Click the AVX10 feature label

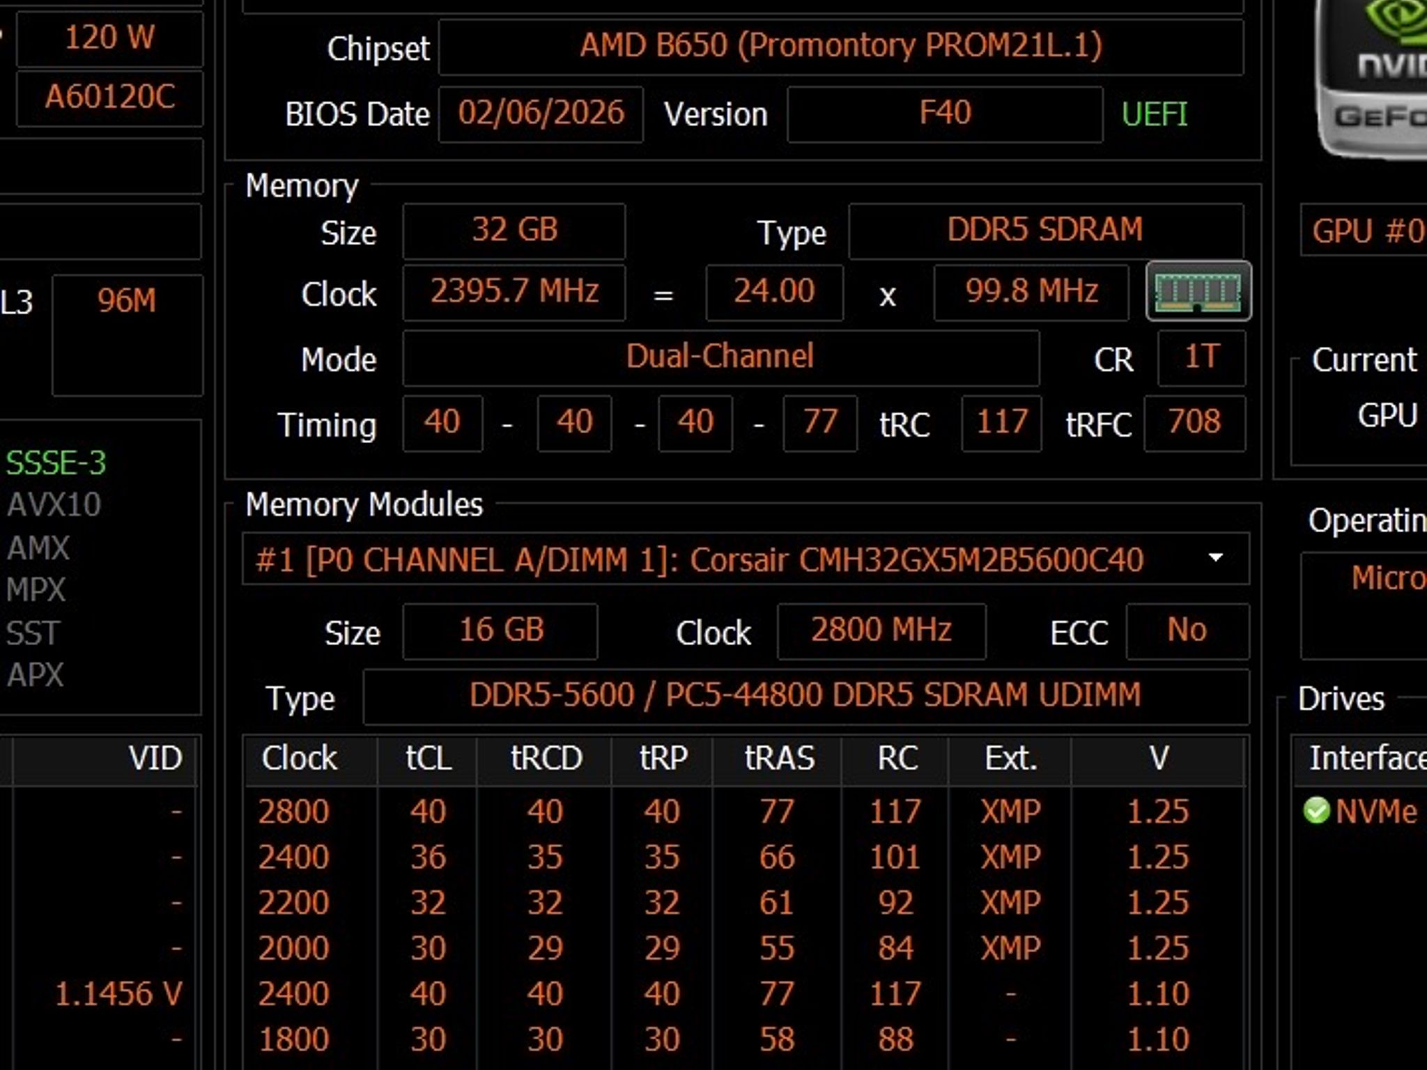pyautogui.click(x=54, y=505)
